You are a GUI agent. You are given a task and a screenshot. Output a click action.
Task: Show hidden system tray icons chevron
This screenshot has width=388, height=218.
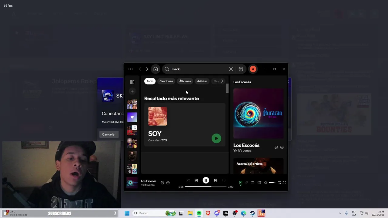click(x=340, y=213)
